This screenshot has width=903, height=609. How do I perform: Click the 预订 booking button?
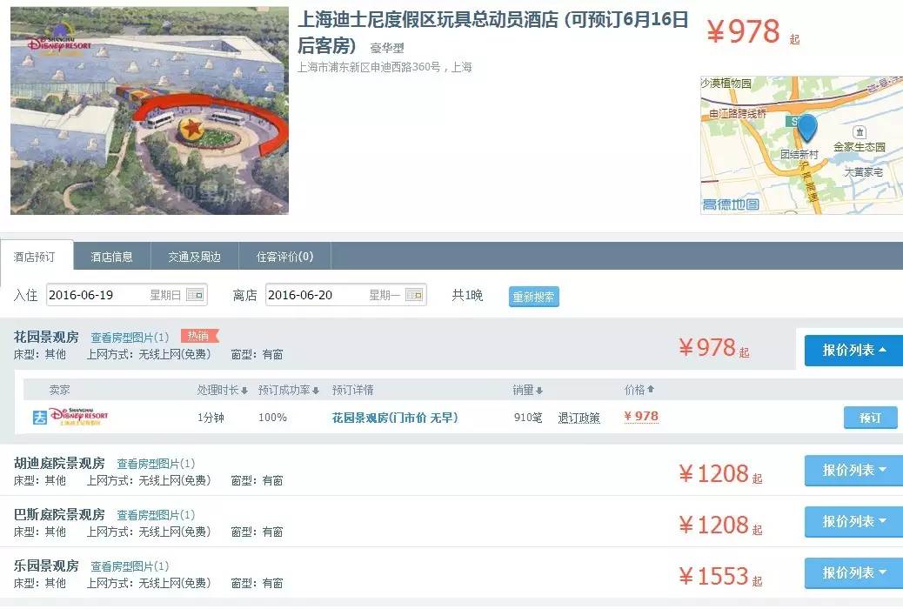coord(870,418)
